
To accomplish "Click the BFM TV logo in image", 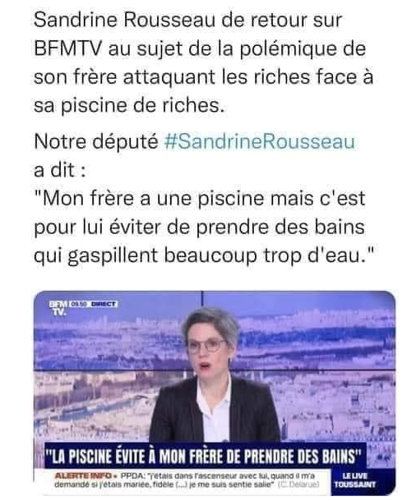I will (x=58, y=308).
